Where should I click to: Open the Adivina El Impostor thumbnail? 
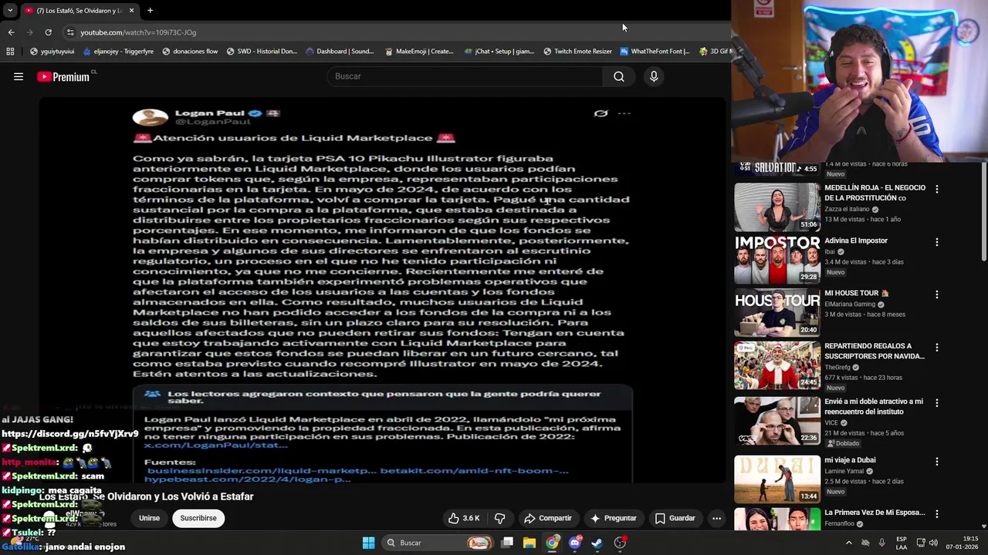777,259
